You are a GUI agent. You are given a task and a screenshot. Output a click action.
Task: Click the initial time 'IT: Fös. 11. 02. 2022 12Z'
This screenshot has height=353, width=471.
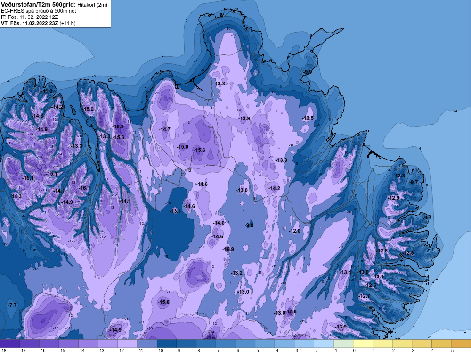tap(30, 17)
